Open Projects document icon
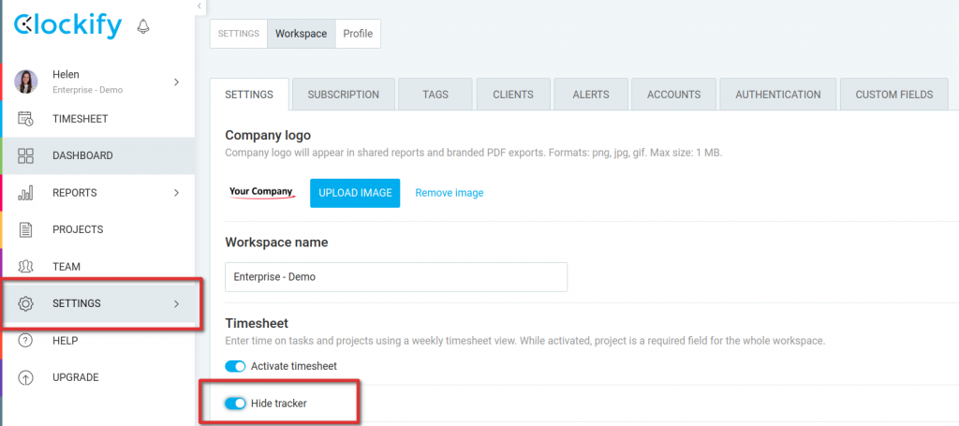This screenshot has height=426, width=959. pyautogui.click(x=25, y=229)
